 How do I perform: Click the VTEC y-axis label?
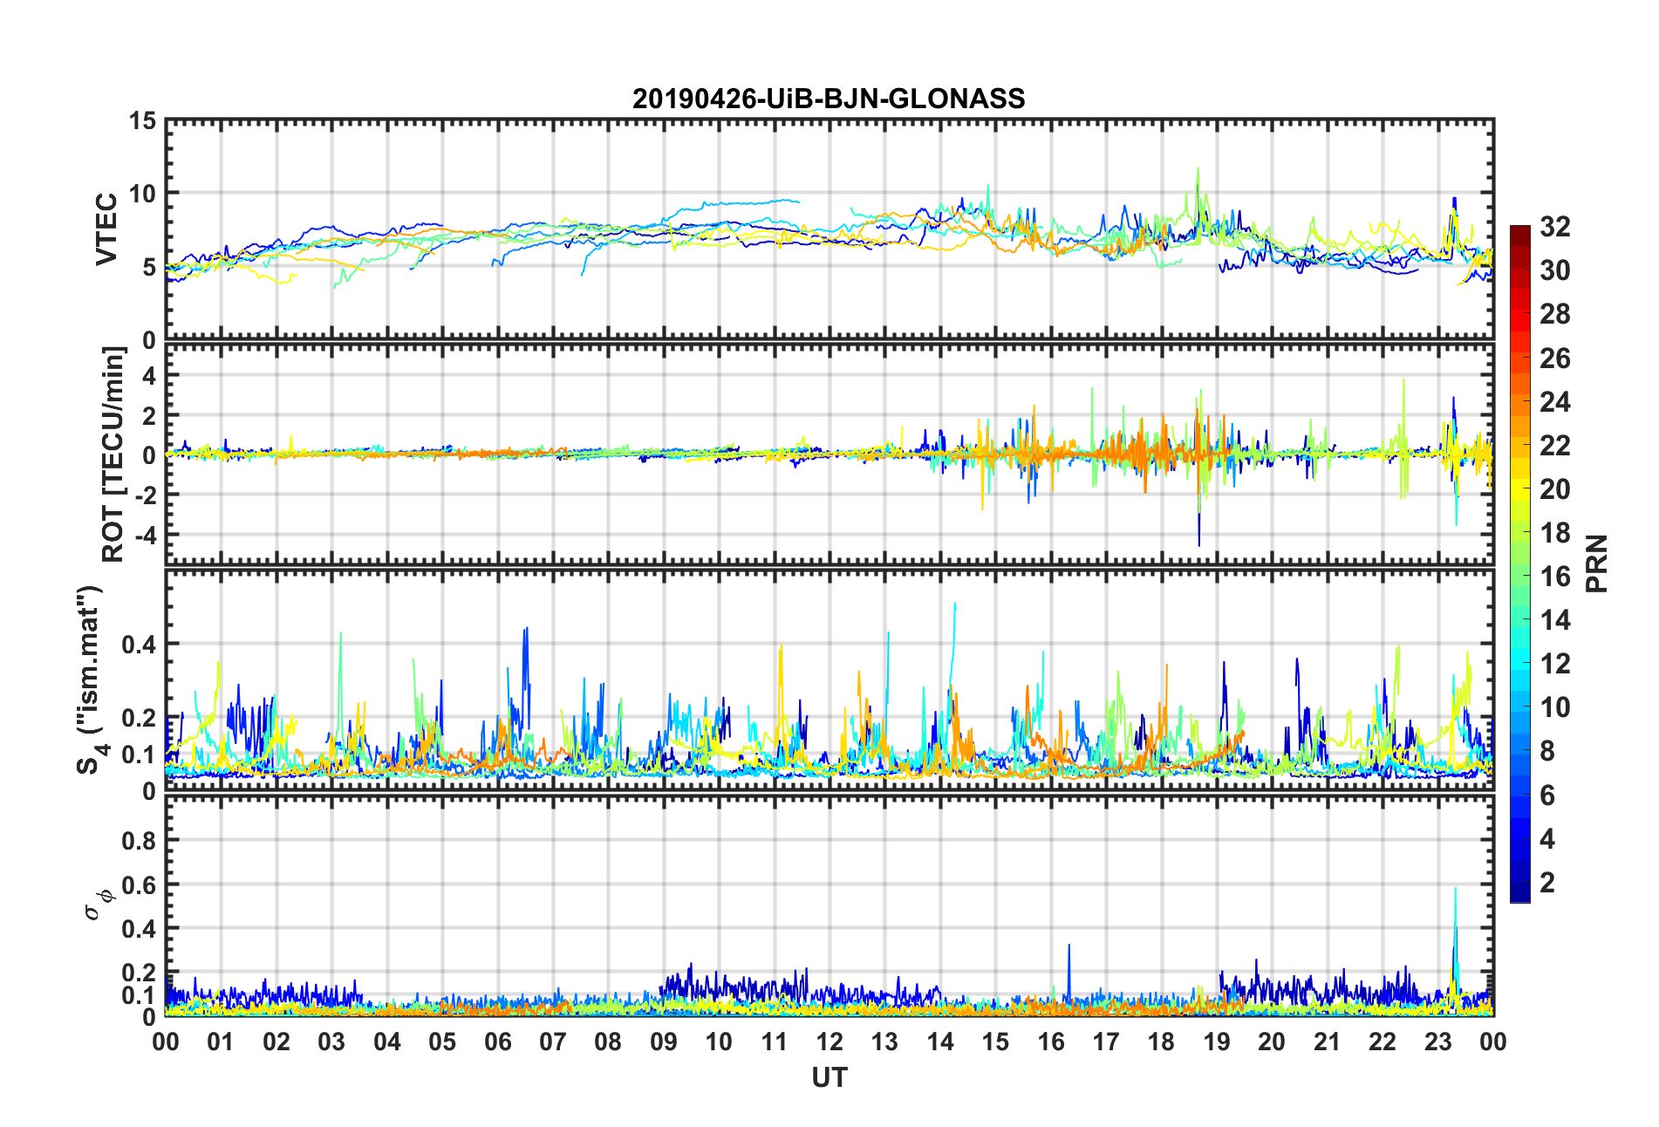(x=106, y=229)
